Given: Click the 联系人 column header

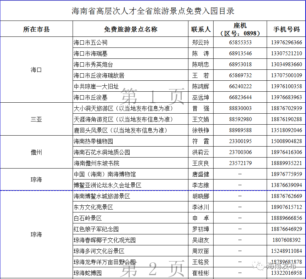Looking at the screenshot, I should pos(201,29).
